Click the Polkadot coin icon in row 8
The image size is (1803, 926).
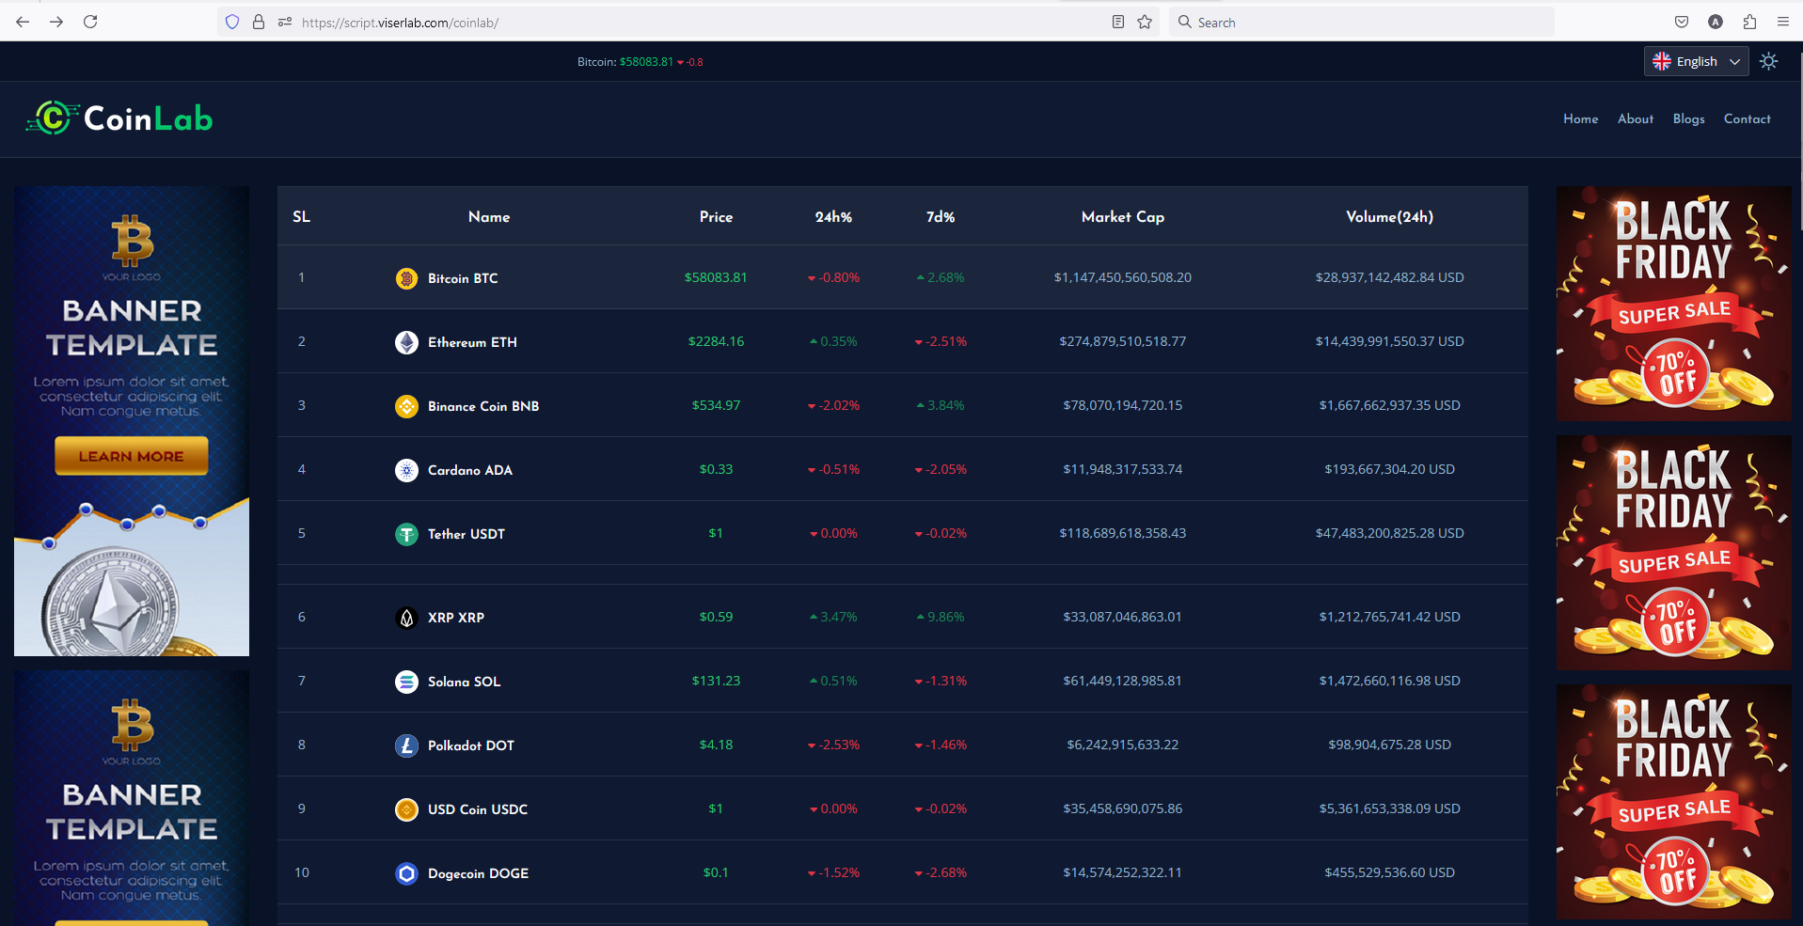pos(406,746)
